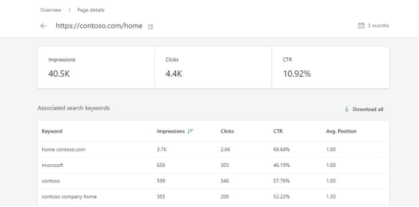Go to the Overview breadcrumb
The height and width of the screenshot is (207, 419).
[51, 10]
